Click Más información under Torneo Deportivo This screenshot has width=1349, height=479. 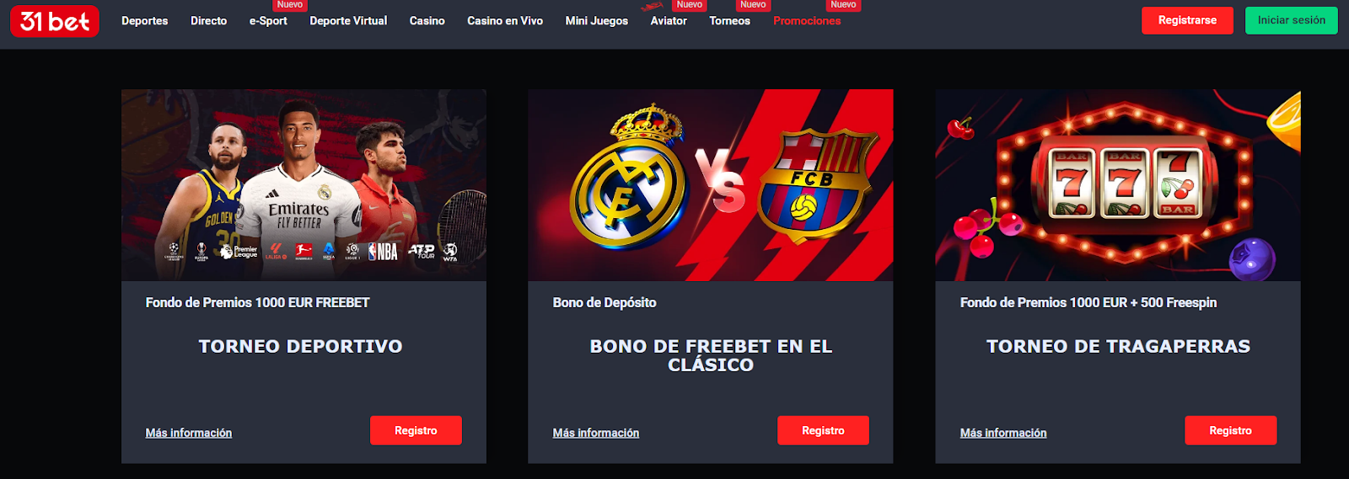tap(189, 433)
